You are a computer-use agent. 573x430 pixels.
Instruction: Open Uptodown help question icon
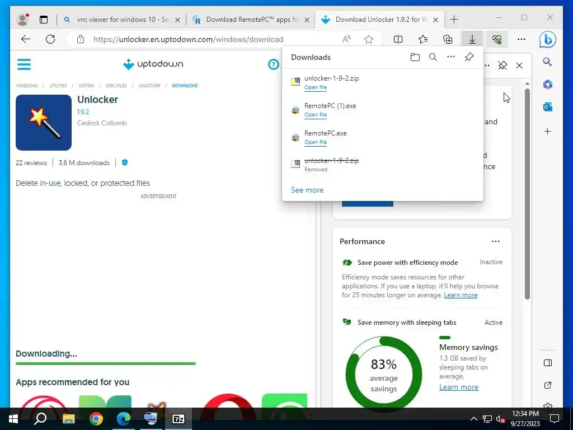[x=273, y=64]
